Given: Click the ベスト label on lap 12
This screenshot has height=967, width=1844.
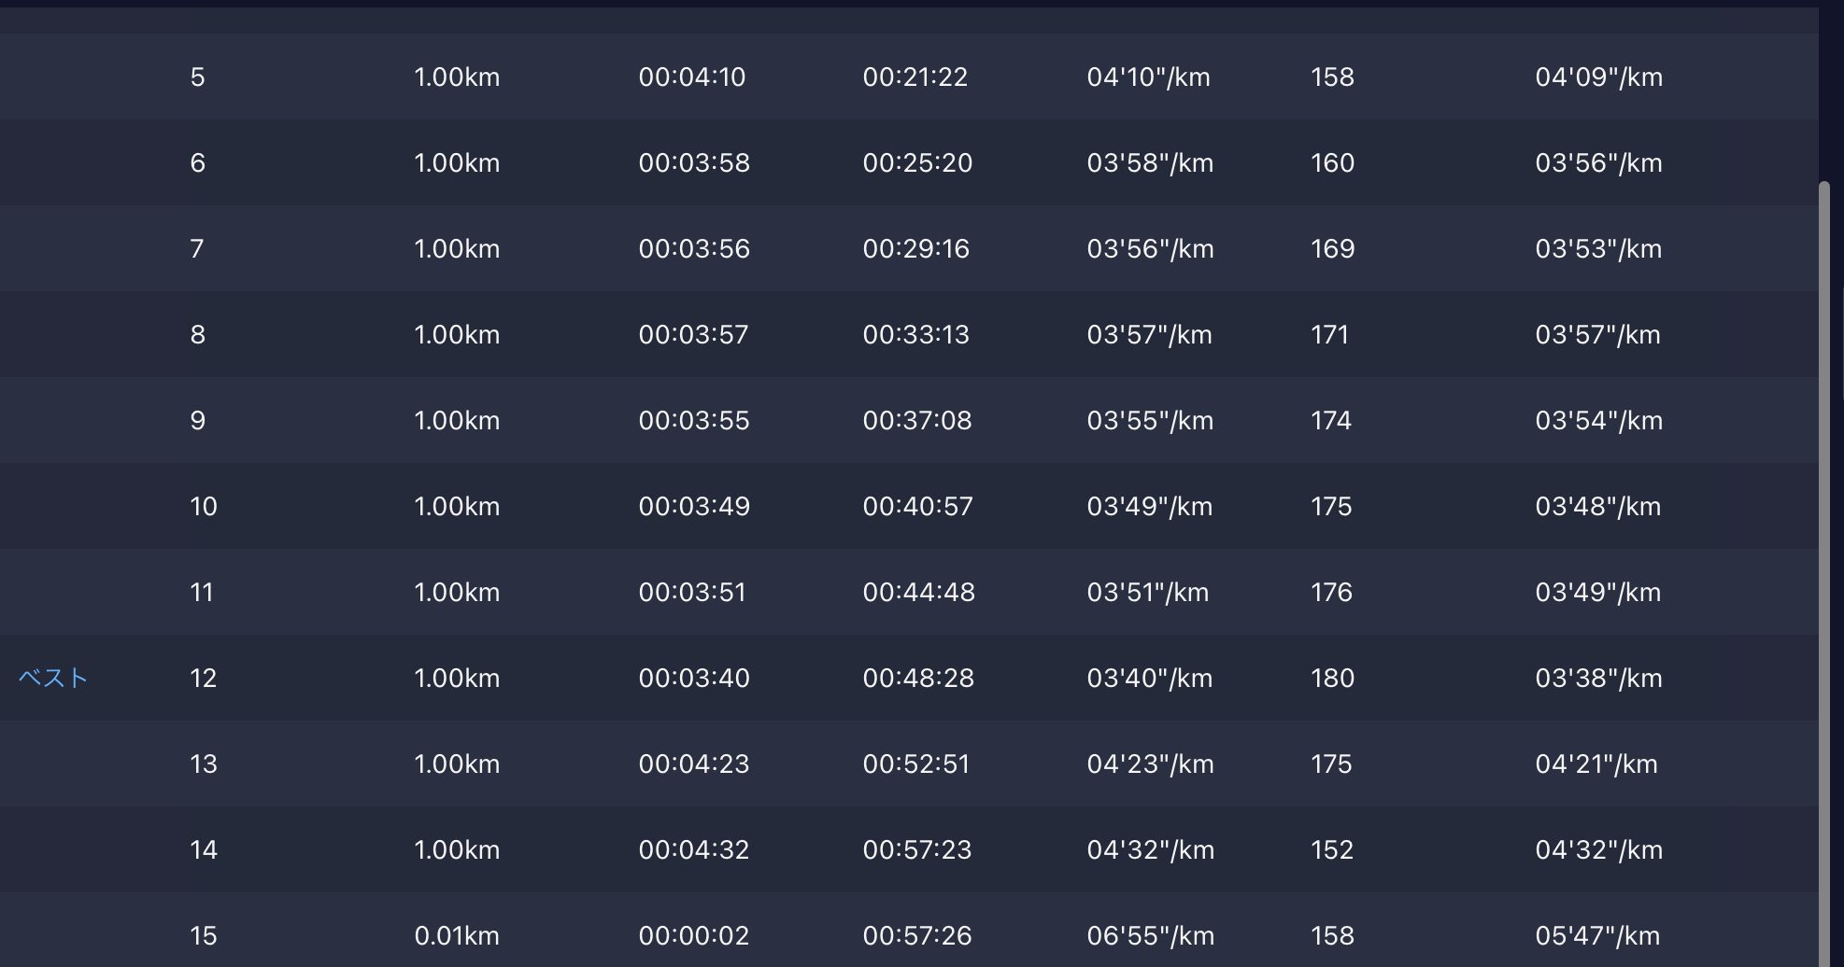Looking at the screenshot, I should [53, 678].
